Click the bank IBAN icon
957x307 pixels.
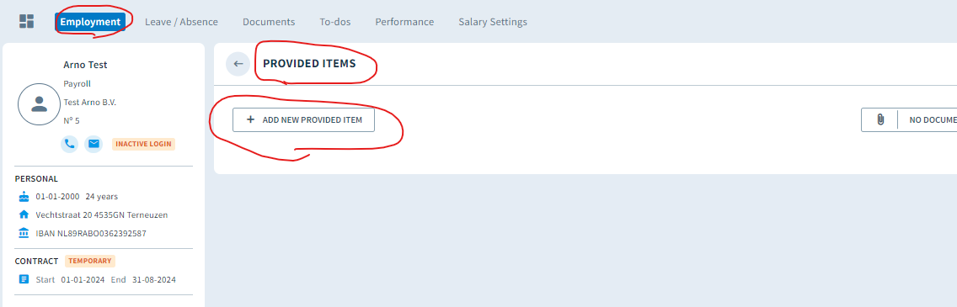click(x=24, y=233)
